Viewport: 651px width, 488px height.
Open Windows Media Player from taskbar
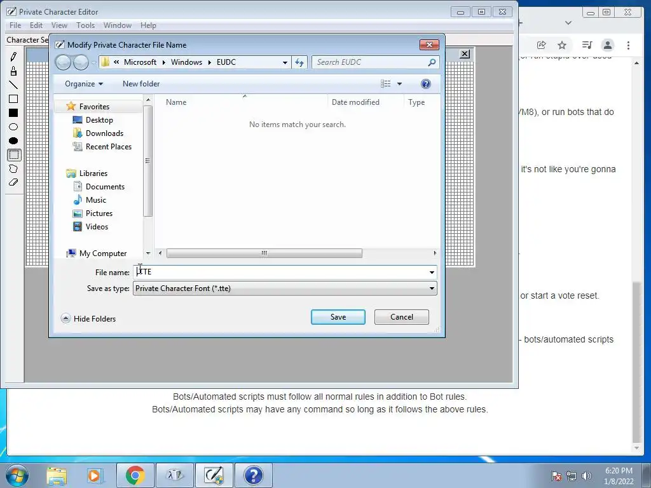tap(94, 475)
